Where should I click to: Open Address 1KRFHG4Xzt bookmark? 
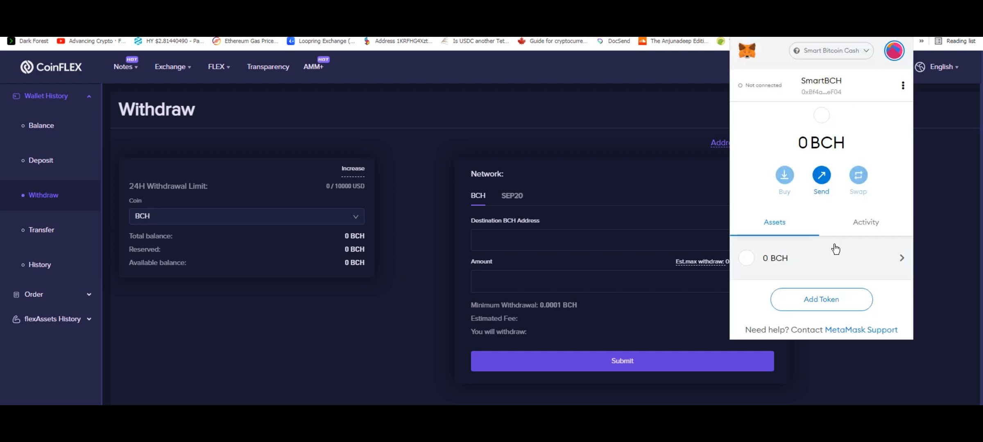click(398, 41)
